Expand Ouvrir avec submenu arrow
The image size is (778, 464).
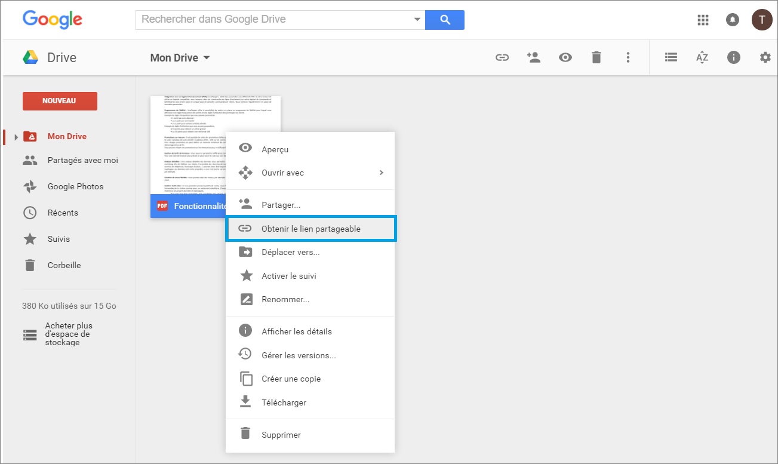point(381,173)
